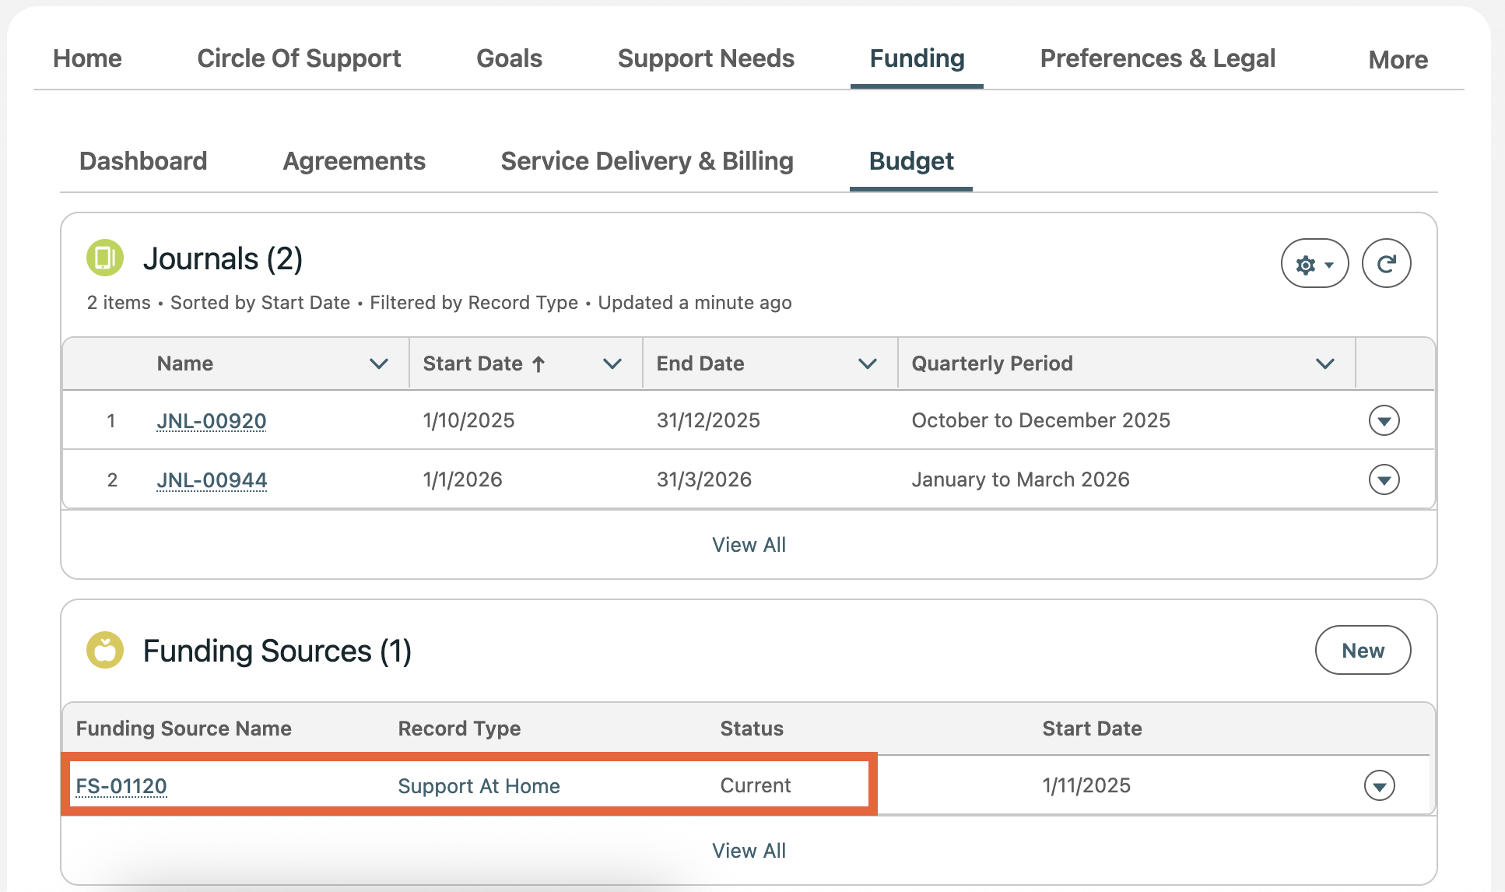1505x892 pixels.
Task: Open the Agreements sub-tab
Action: pos(354,161)
